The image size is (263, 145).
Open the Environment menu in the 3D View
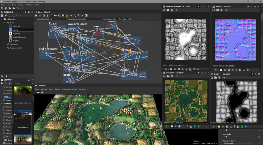[66, 89]
